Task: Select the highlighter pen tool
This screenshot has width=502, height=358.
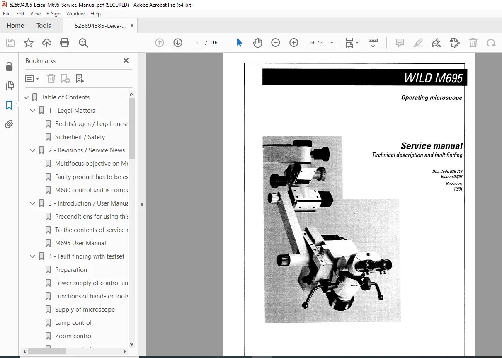Action: click(418, 43)
